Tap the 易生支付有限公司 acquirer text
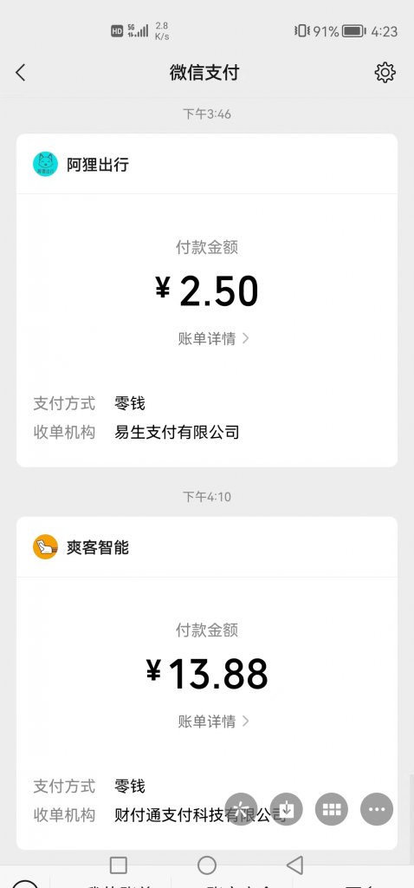The width and height of the screenshot is (414, 888). pos(177,432)
